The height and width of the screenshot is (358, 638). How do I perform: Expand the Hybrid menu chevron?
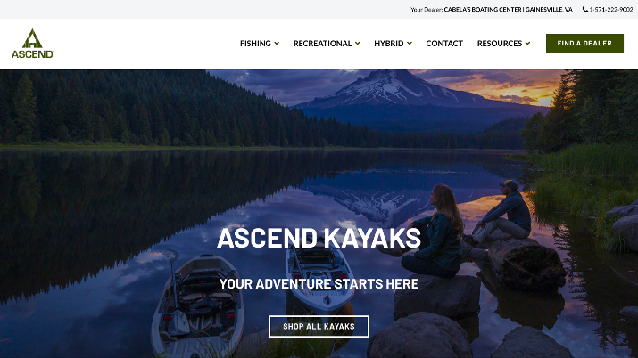click(410, 43)
